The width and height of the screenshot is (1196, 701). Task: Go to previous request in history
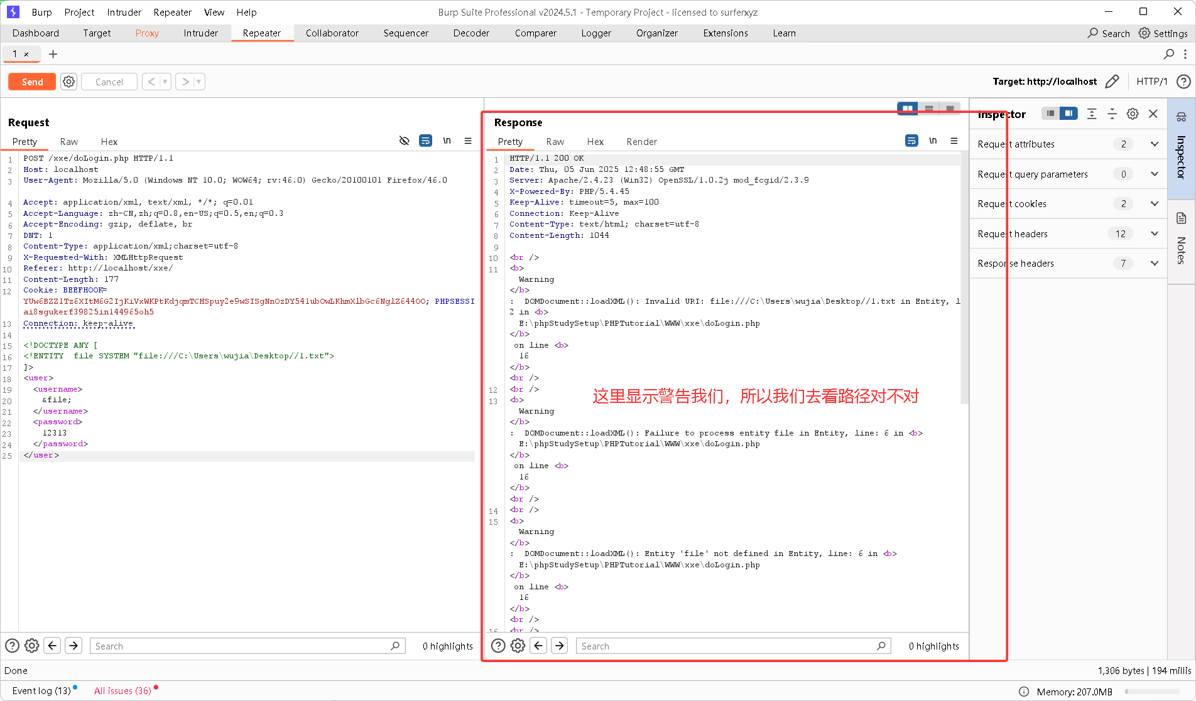pyautogui.click(x=151, y=82)
